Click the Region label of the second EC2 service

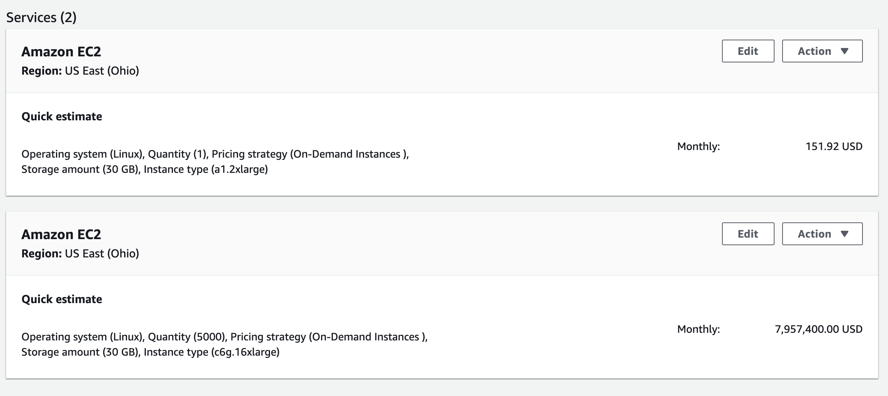coord(42,254)
